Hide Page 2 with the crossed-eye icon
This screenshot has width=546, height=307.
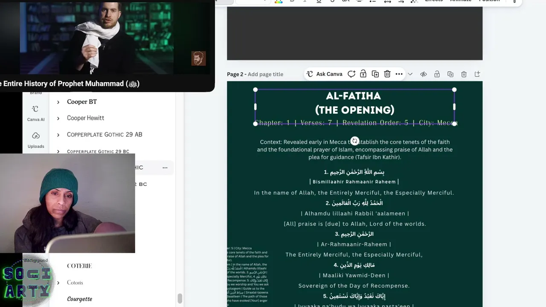tap(424, 74)
